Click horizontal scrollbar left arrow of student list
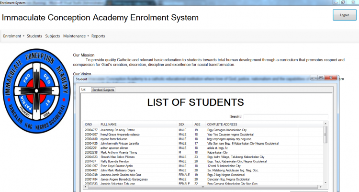 point(86,187)
